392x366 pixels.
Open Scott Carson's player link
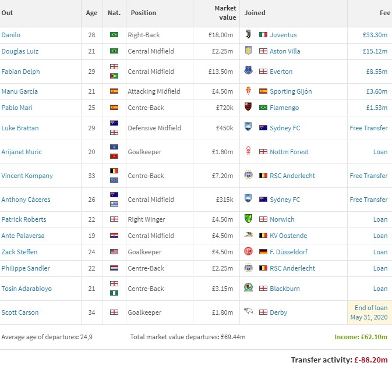pyautogui.click(x=20, y=312)
